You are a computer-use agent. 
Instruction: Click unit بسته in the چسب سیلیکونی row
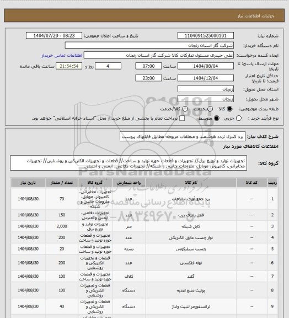pyautogui.click(x=129, y=249)
